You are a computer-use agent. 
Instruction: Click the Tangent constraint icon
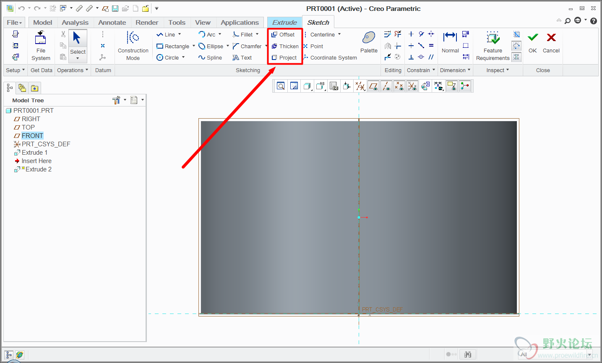[421, 34]
